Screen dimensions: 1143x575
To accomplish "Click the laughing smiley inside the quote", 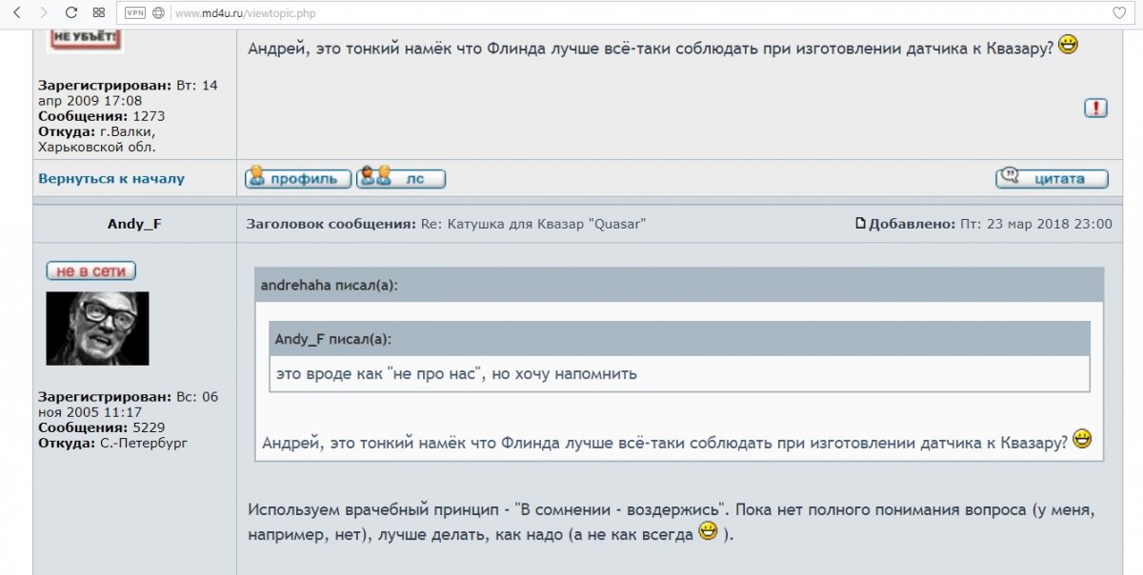I will pos(1082,439).
